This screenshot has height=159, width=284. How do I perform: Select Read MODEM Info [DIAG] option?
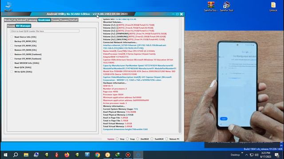[25, 63]
